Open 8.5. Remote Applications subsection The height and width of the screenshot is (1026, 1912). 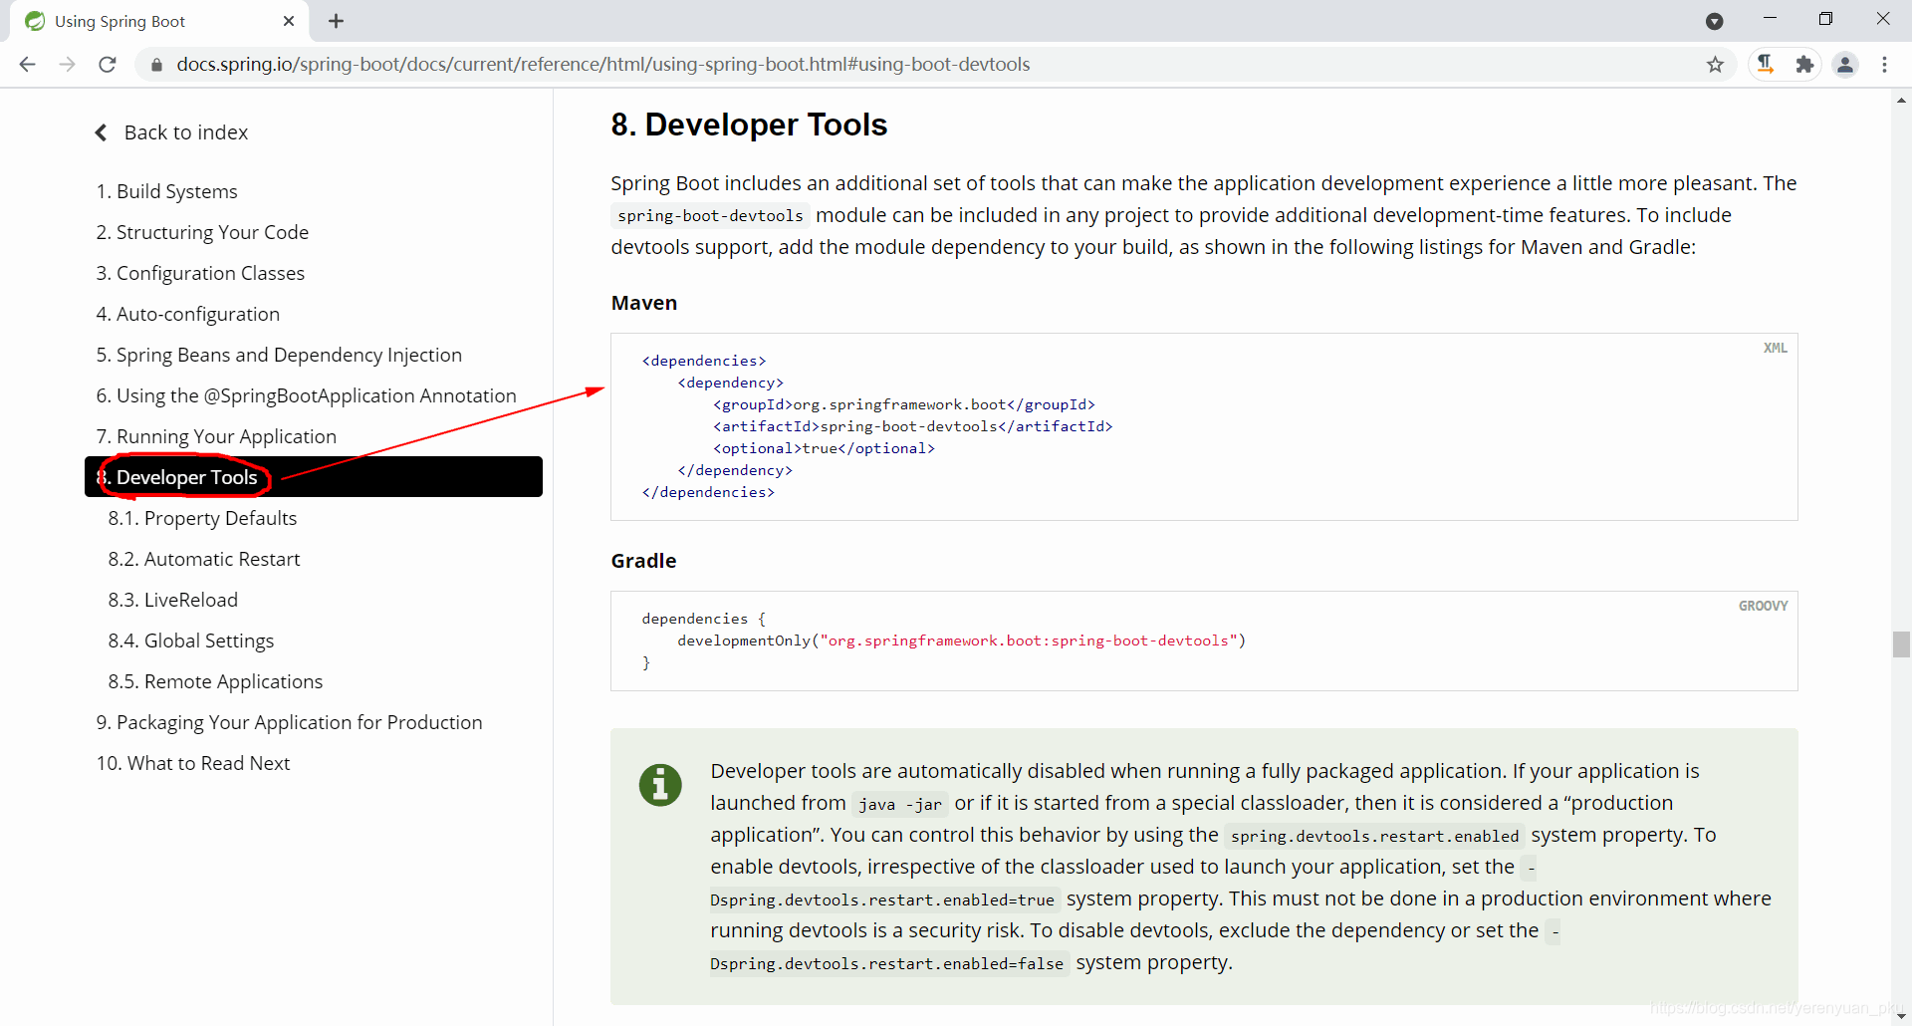click(215, 681)
